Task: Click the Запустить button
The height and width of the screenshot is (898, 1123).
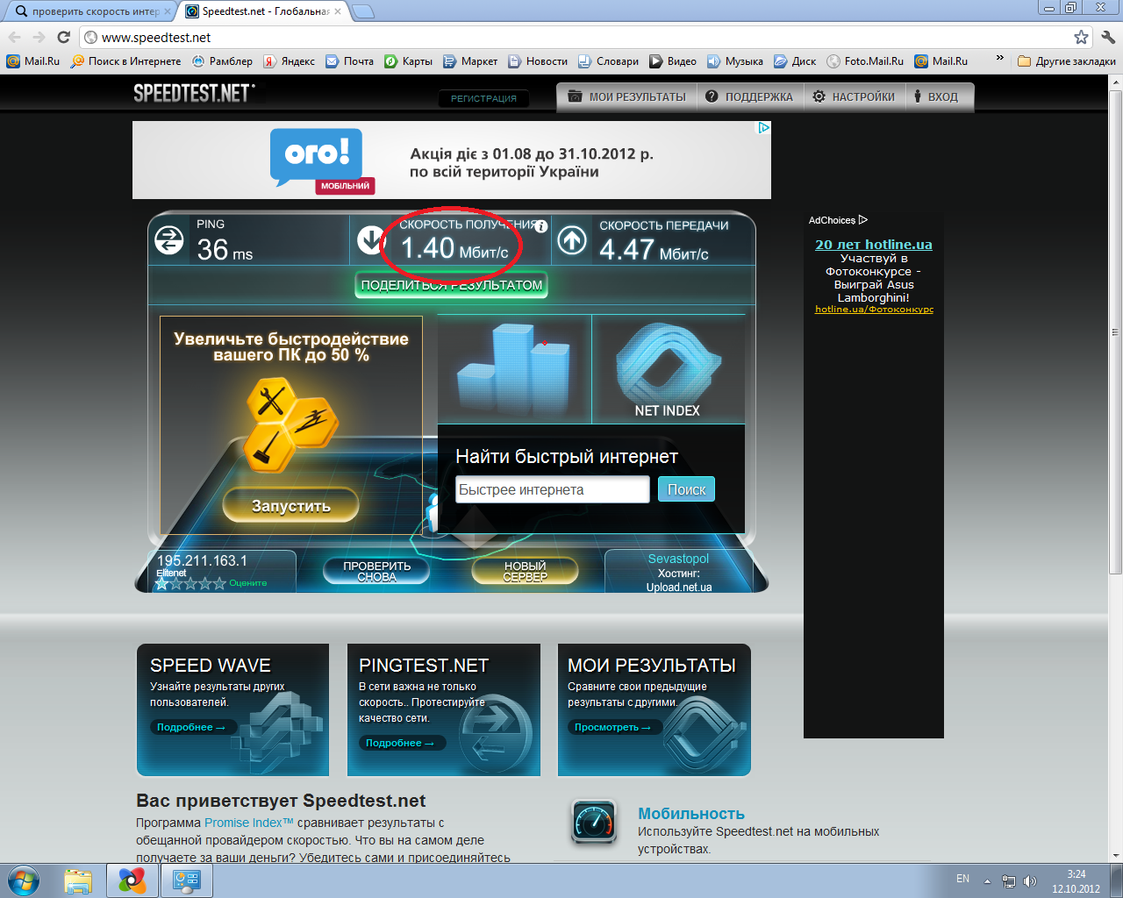Action: (x=290, y=505)
